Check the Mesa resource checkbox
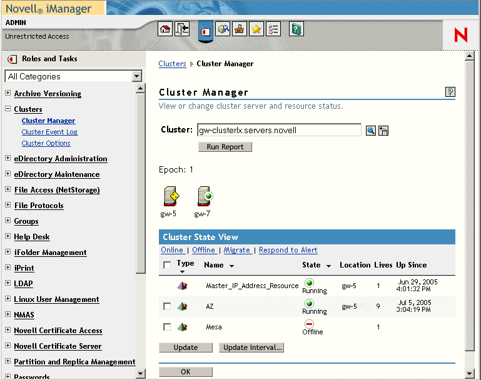Viewport: 481px width, 380px height. click(x=167, y=327)
